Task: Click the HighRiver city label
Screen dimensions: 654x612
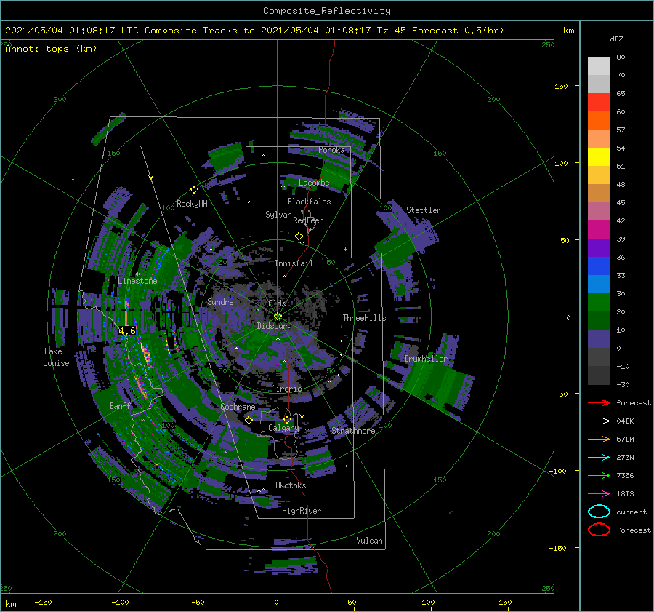Action: pos(302,511)
